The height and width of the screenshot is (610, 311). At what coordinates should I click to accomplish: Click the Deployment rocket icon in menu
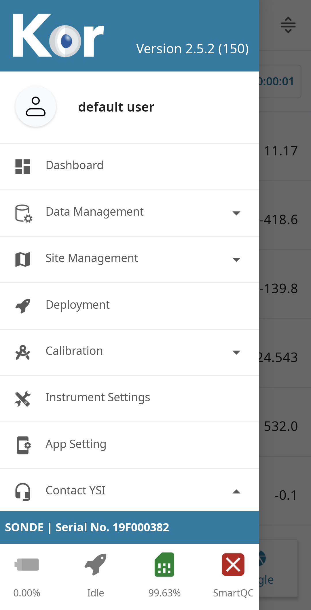pyautogui.click(x=23, y=306)
